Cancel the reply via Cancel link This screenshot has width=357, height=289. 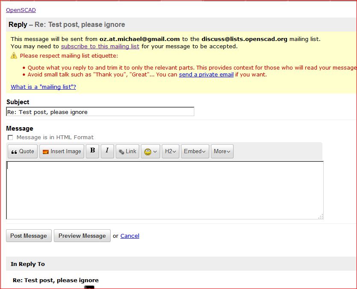(130, 236)
